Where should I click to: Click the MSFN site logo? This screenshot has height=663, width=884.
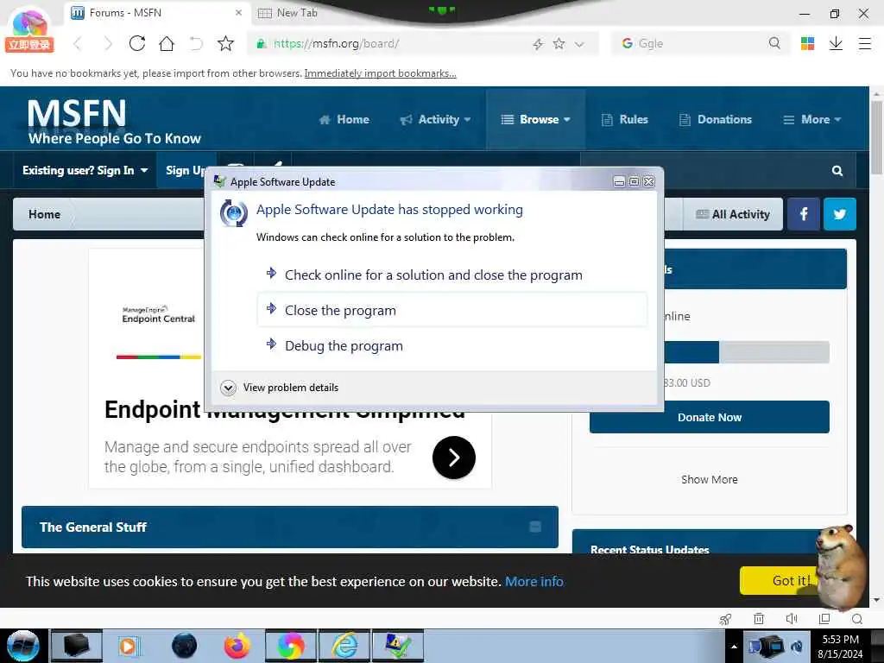[114, 121]
